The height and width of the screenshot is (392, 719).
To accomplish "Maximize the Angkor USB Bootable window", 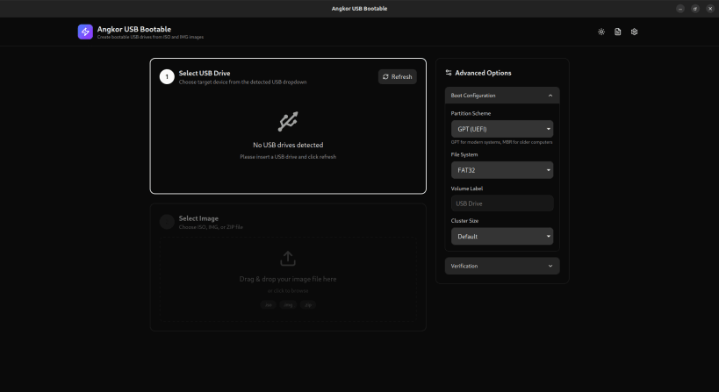I will click(x=695, y=9).
